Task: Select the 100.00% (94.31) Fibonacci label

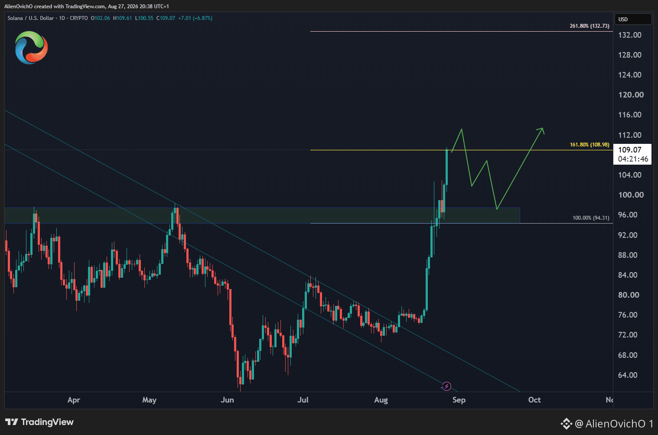Action: (591, 218)
